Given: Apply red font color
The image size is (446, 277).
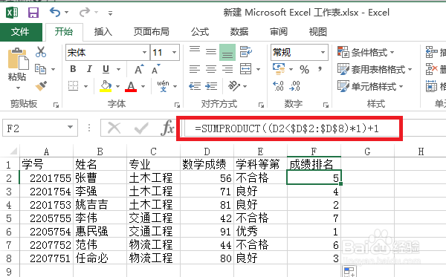Looking at the screenshot, I should click(x=131, y=86).
